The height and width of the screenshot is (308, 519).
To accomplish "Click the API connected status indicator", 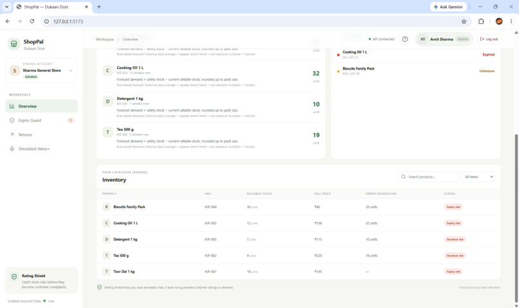I will (x=381, y=39).
